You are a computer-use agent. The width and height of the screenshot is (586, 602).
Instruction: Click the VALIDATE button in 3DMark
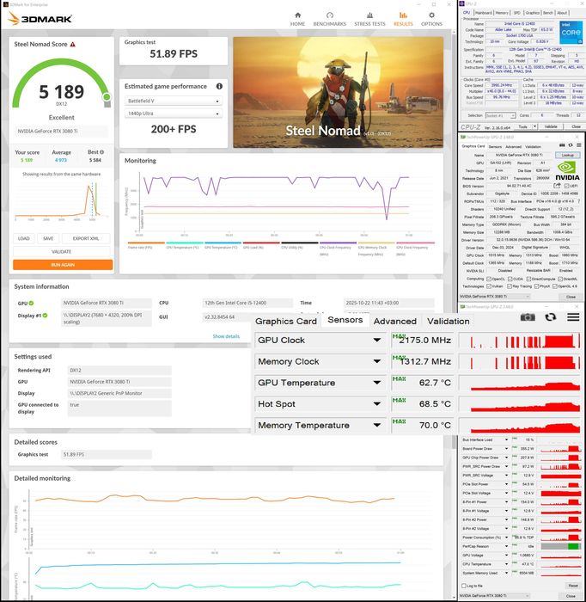(62, 252)
